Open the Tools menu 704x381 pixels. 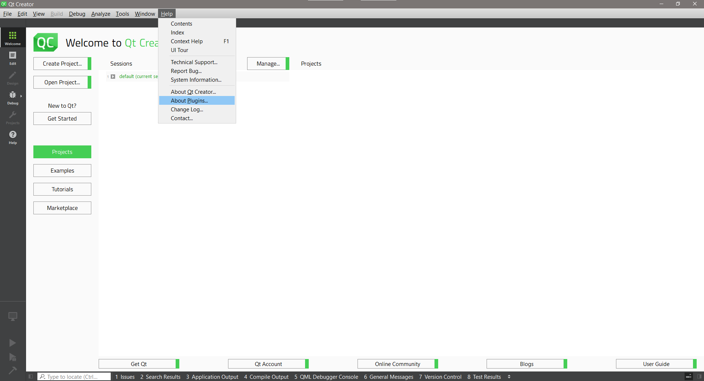(x=122, y=14)
